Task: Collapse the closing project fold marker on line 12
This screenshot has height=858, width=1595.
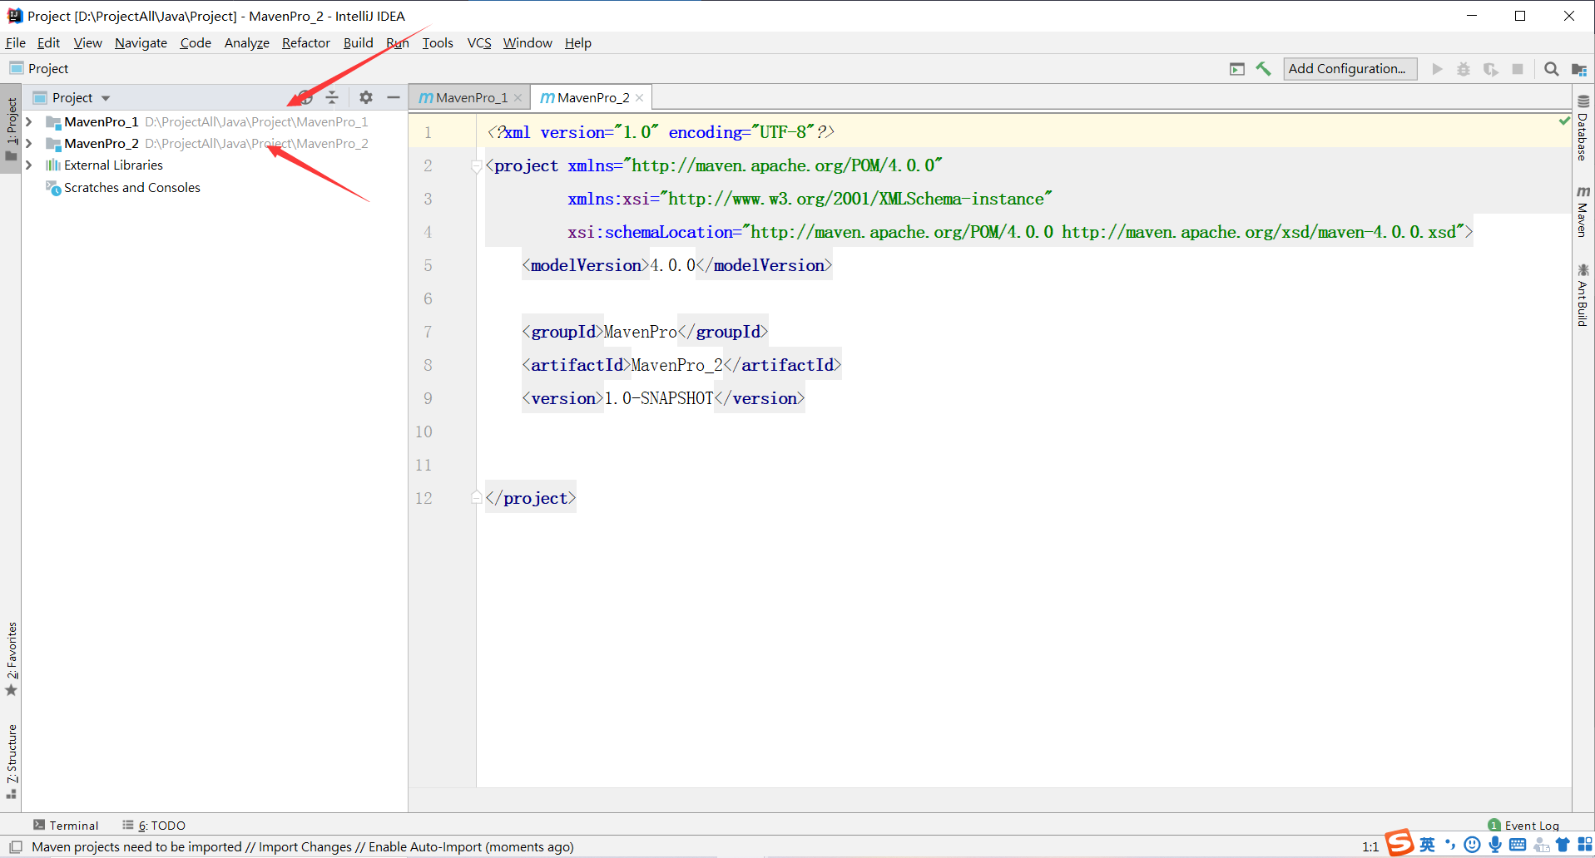Action: pos(477,497)
